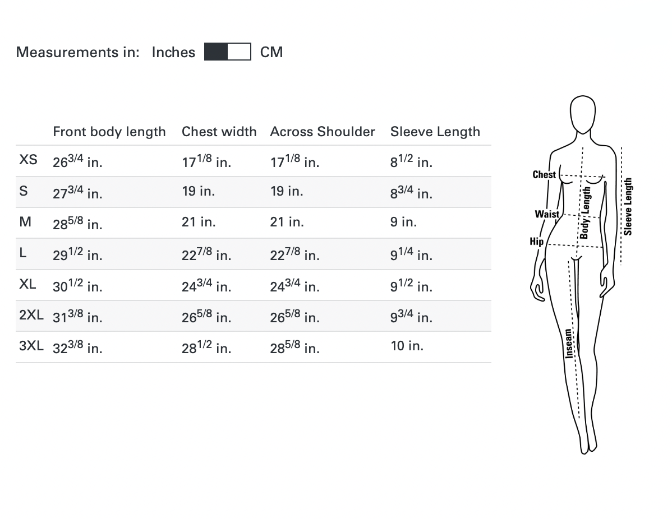Click the Hip label on the figure
The image size is (672, 519).
click(537, 242)
